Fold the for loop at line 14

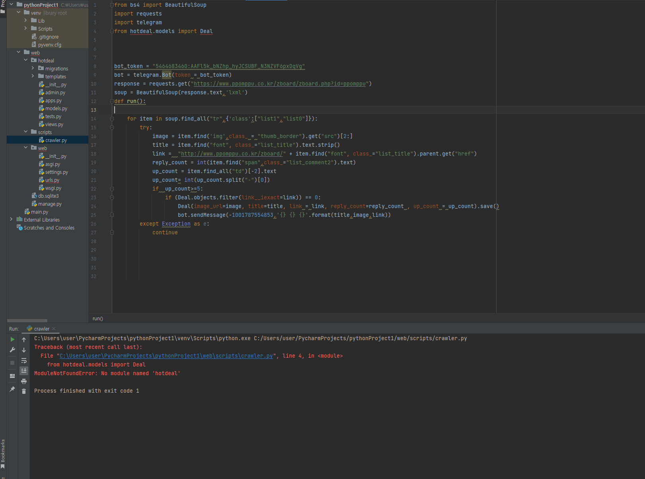pos(112,119)
